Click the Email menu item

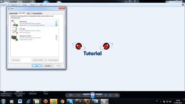(x=24, y=5)
